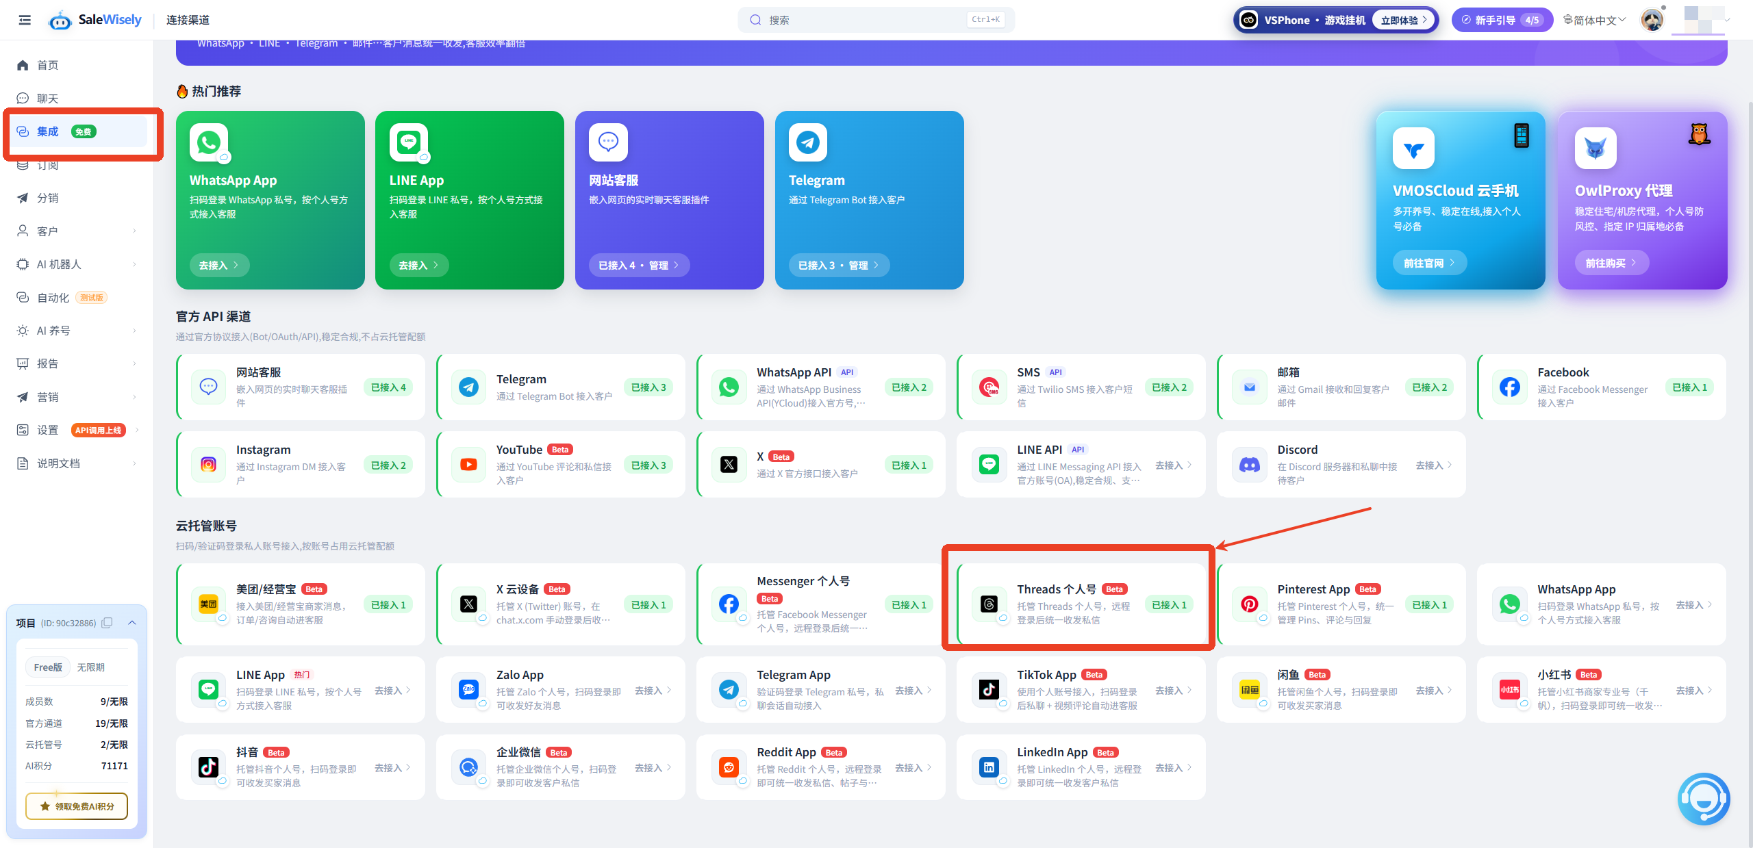The width and height of the screenshot is (1753, 848).
Task: Click the Pinterest App icon
Action: 1250,604
